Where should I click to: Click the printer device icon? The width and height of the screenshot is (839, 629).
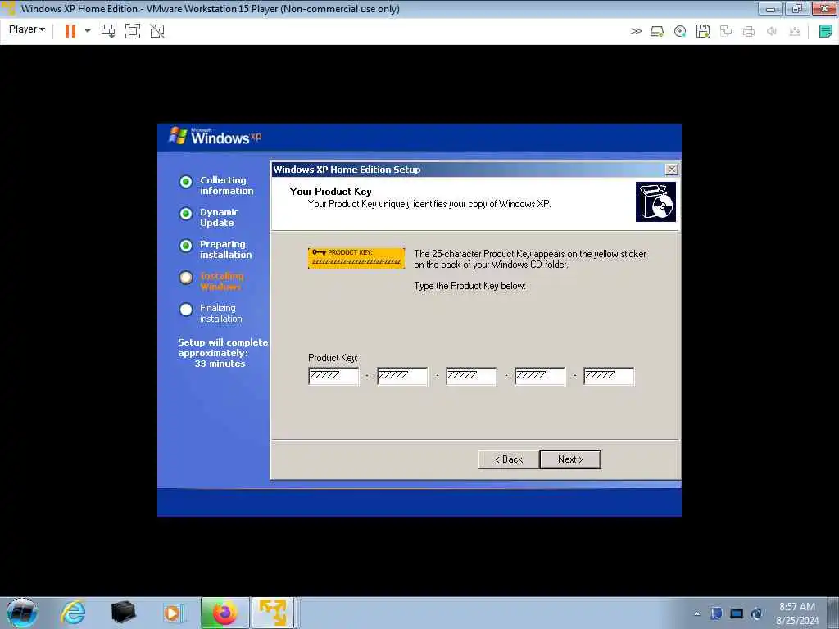click(749, 32)
